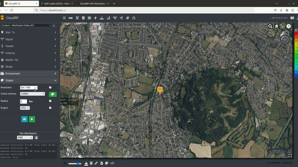
Task: Click the map search magnifier icon
Action: pyautogui.click(x=270, y=26)
